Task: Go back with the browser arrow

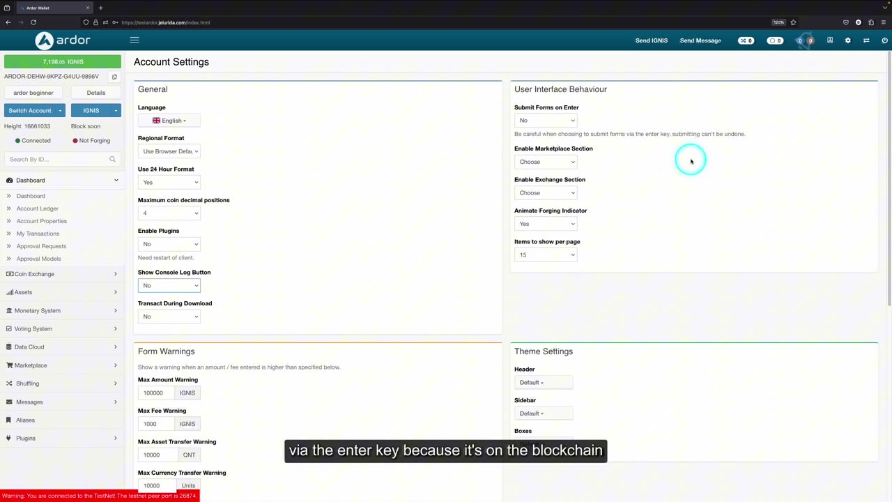Action: (x=8, y=22)
